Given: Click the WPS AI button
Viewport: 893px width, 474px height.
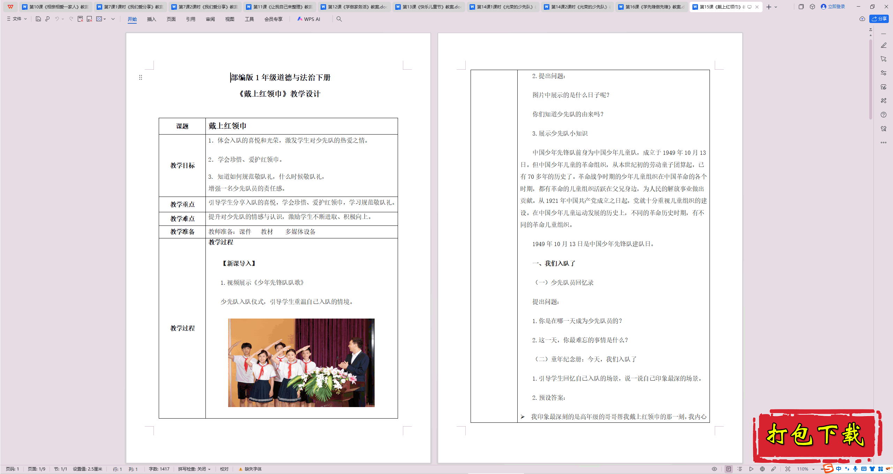Looking at the screenshot, I should pyautogui.click(x=309, y=19).
